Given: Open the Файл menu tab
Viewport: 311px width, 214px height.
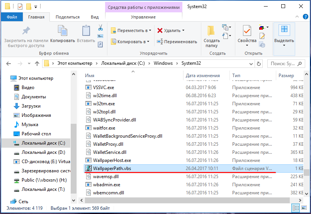Looking at the screenshot, I should pos(12,17).
